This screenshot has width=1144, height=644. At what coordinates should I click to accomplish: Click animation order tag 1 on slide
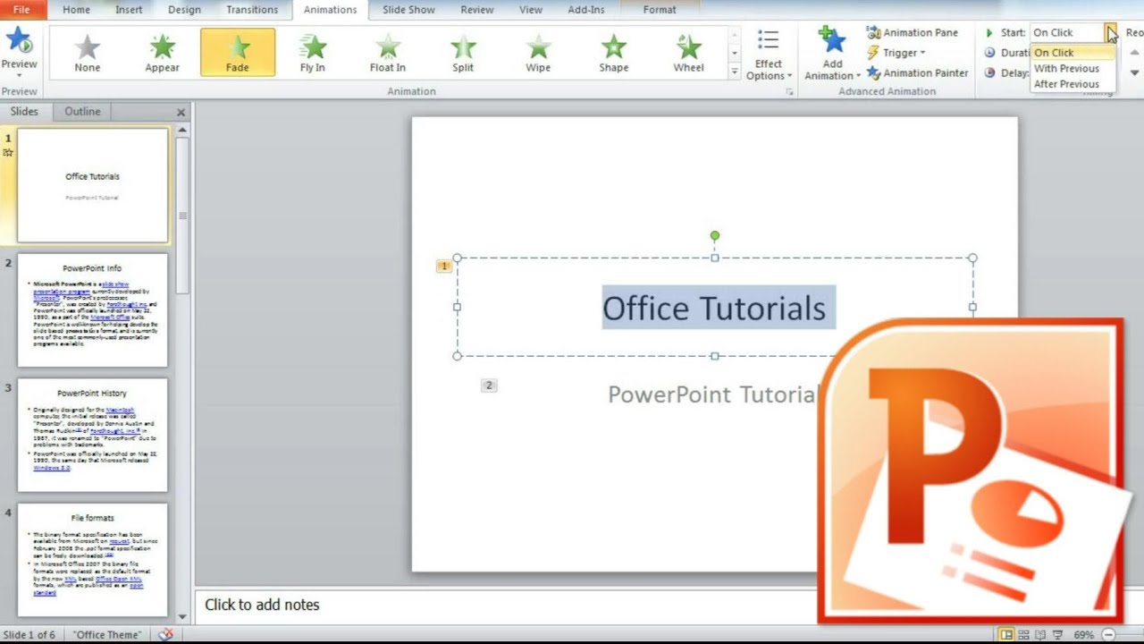click(x=444, y=267)
